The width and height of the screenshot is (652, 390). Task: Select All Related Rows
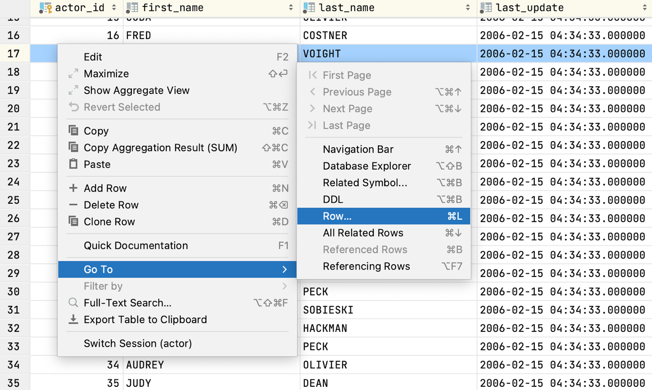(x=384, y=233)
